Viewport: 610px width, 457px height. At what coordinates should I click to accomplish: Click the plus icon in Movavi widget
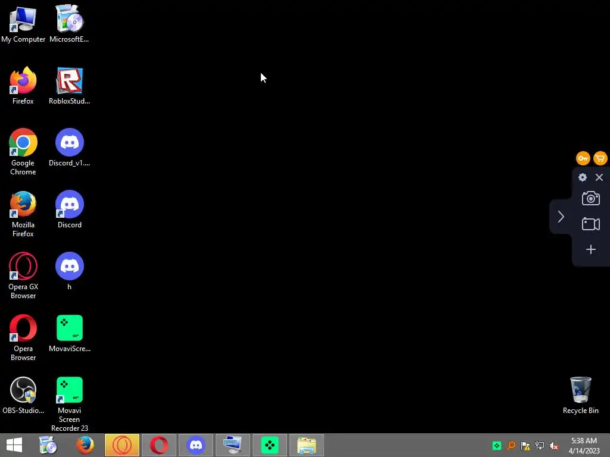pyautogui.click(x=590, y=249)
